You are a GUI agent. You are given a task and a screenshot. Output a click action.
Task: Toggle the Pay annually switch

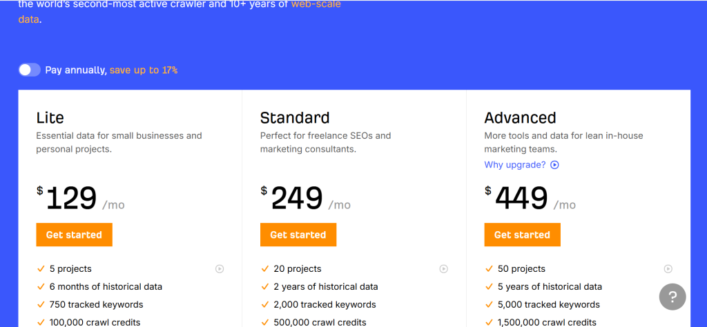30,70
